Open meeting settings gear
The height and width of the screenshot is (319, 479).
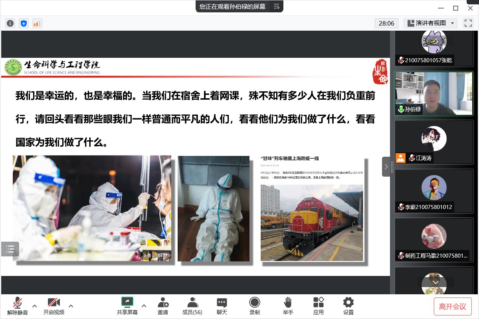348,306
